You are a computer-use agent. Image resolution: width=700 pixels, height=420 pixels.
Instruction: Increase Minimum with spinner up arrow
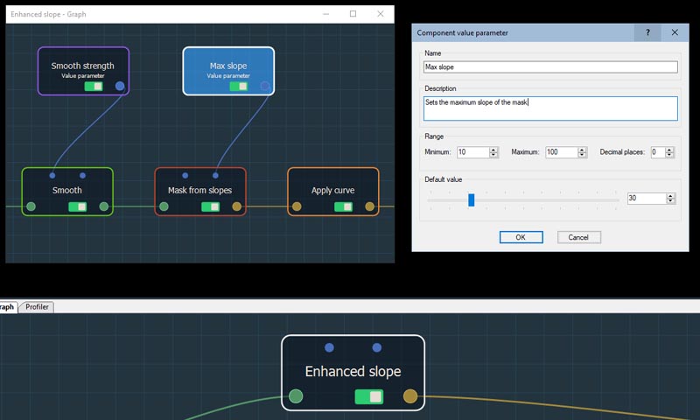493,150
